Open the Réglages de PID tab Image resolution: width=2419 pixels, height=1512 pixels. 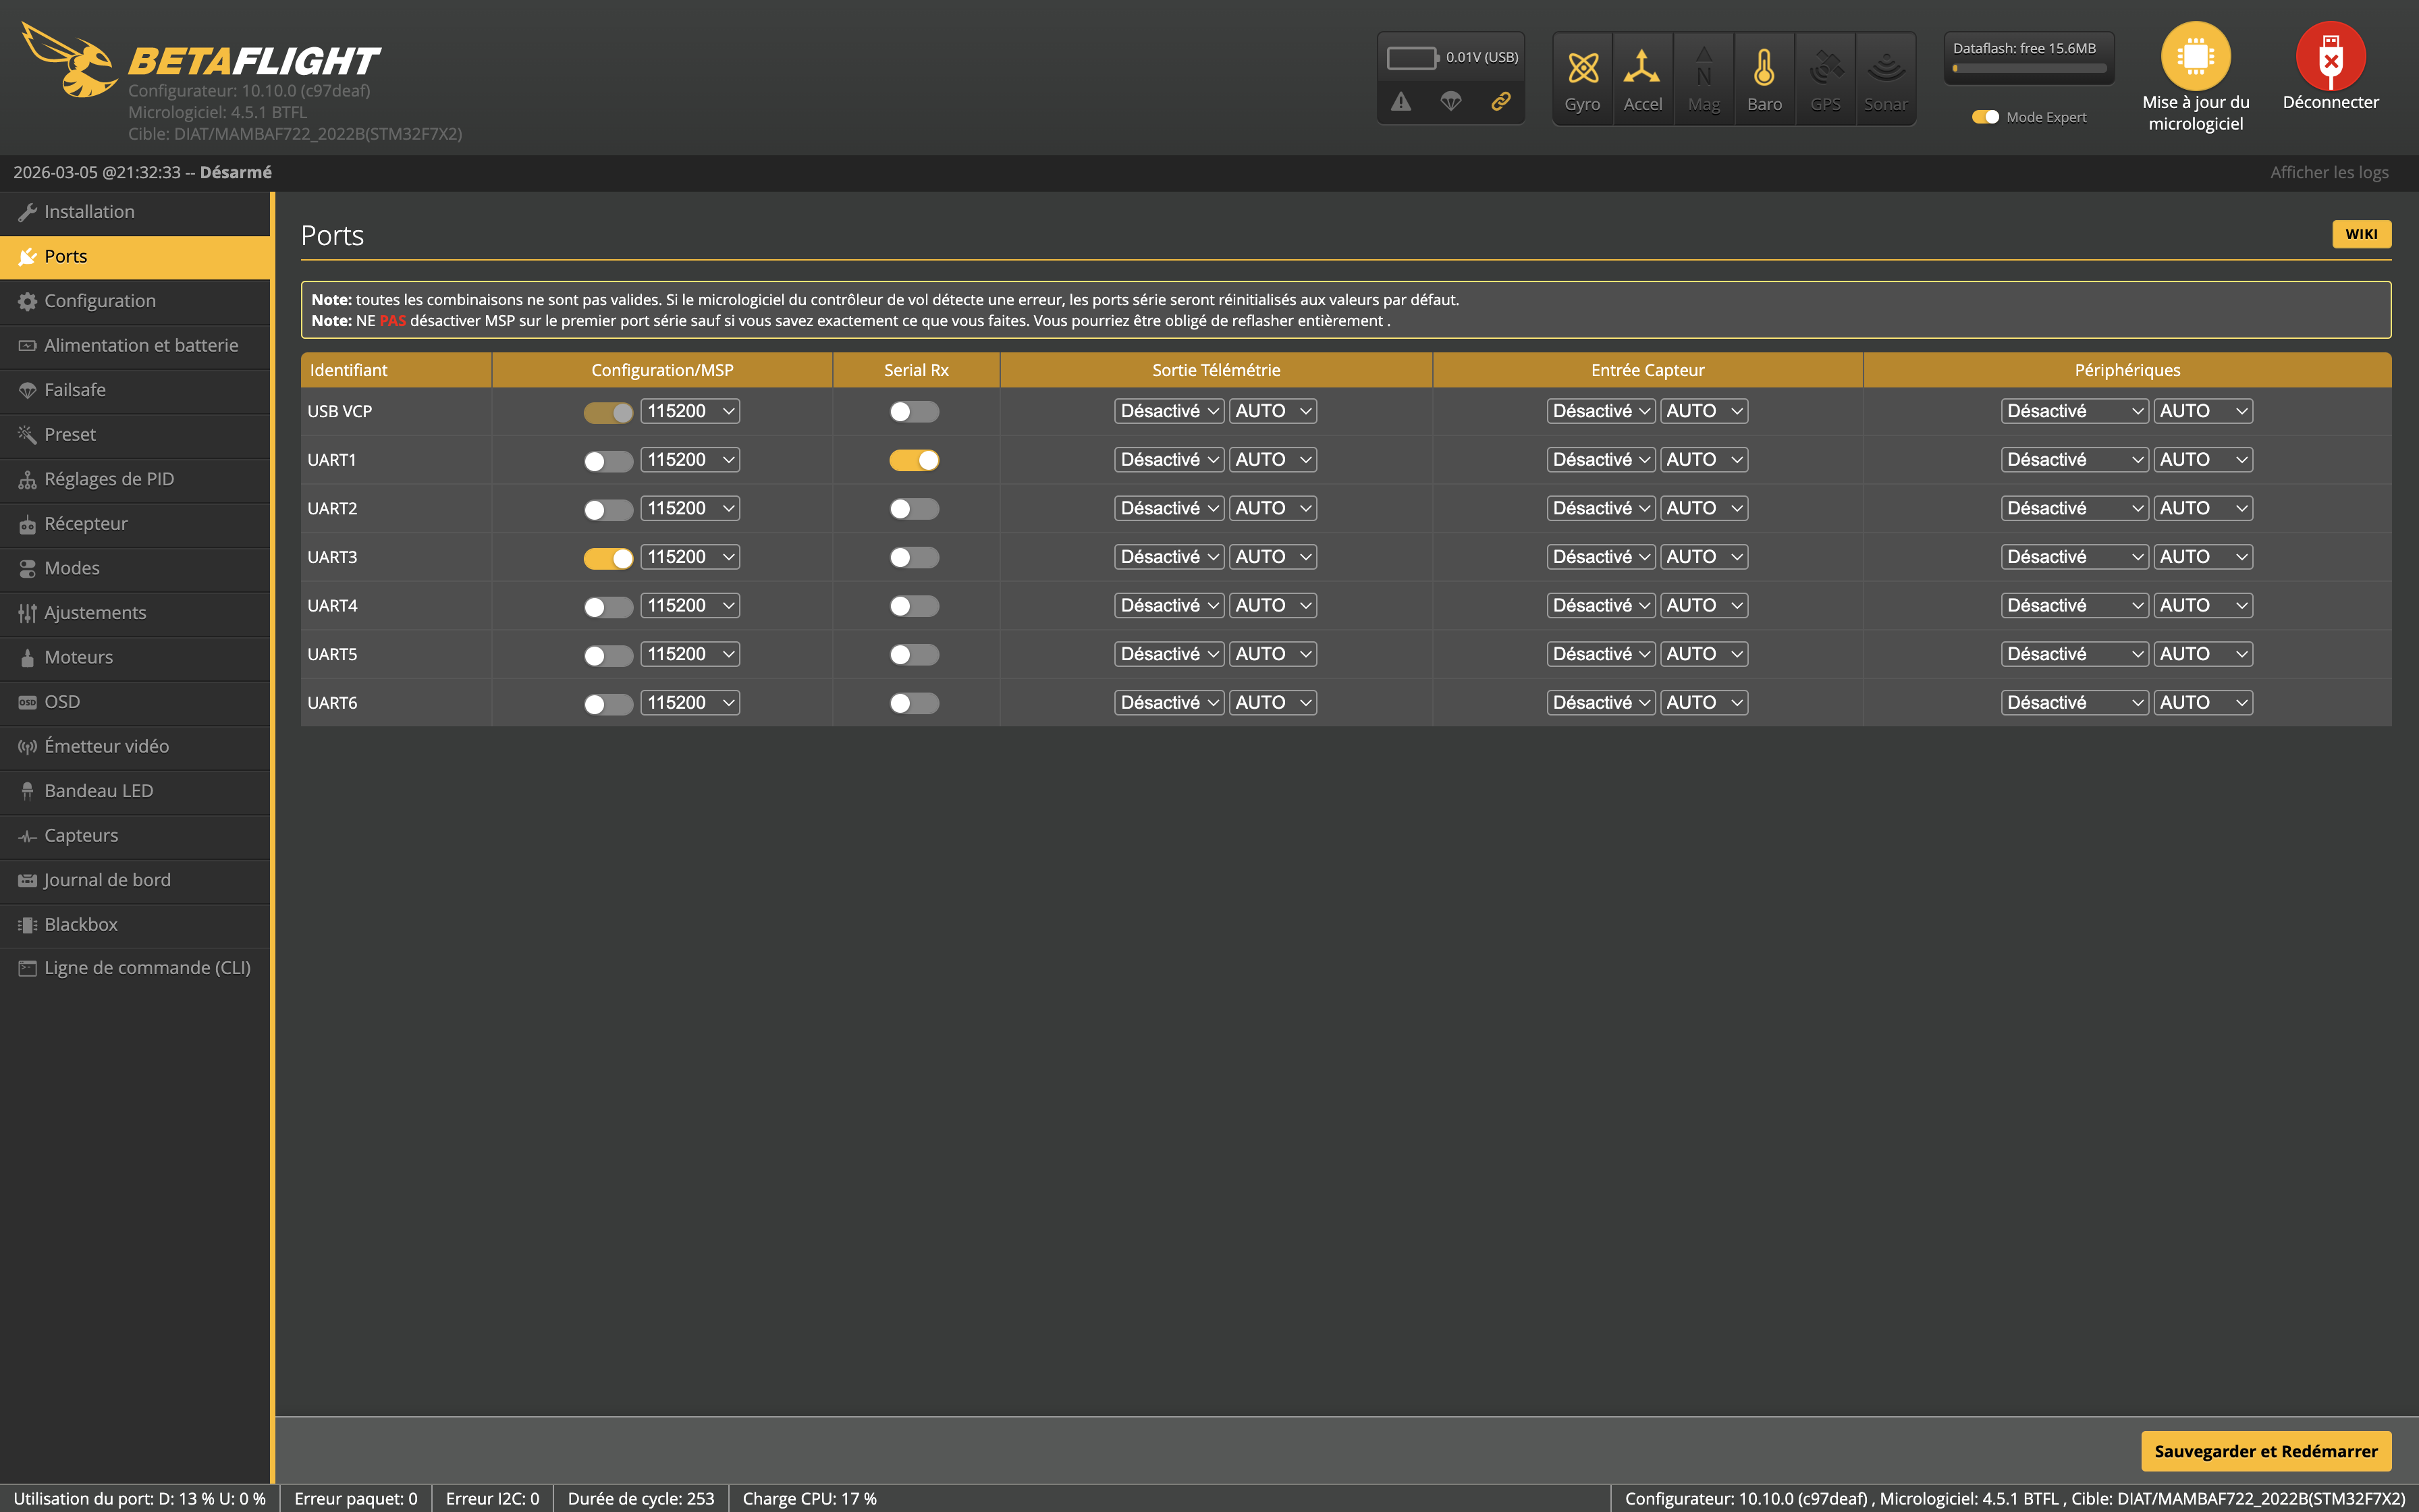click(109, 479)
